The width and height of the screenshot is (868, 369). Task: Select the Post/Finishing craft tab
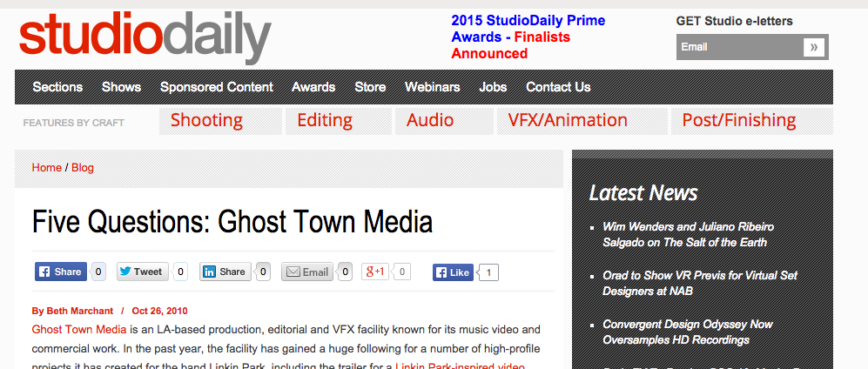pyautogui.click(x=751, y=121)
